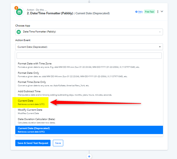Click the Action Event dropdown arrow
This screenshot has width=177, height=159.
160,47
